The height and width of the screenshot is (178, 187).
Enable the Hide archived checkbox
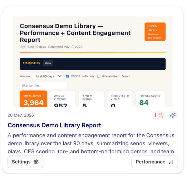99,76
